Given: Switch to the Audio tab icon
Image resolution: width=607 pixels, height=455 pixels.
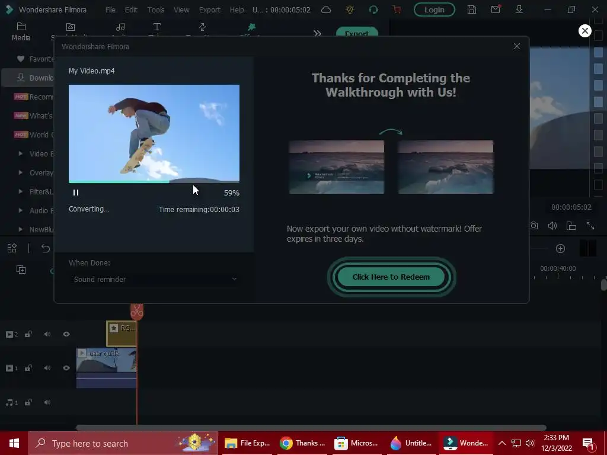Looking at the screenshot, I should click(120, 27).
